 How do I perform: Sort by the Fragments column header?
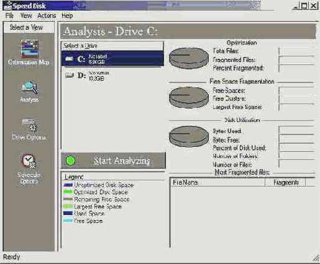(285, 182)
